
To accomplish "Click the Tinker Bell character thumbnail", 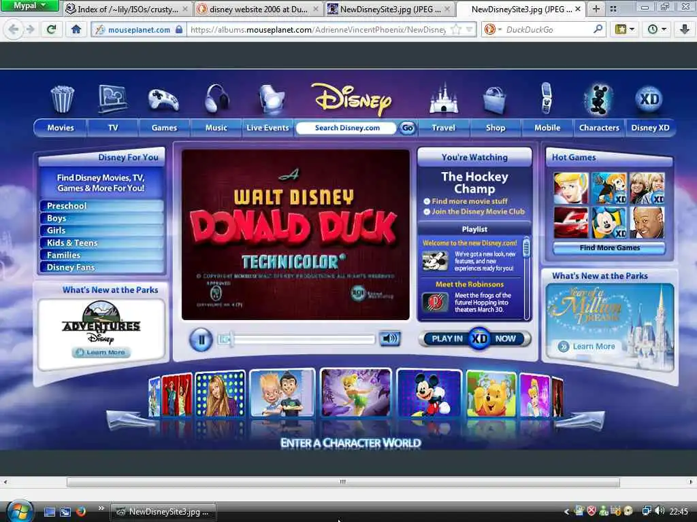I will [x=355, y=392].
